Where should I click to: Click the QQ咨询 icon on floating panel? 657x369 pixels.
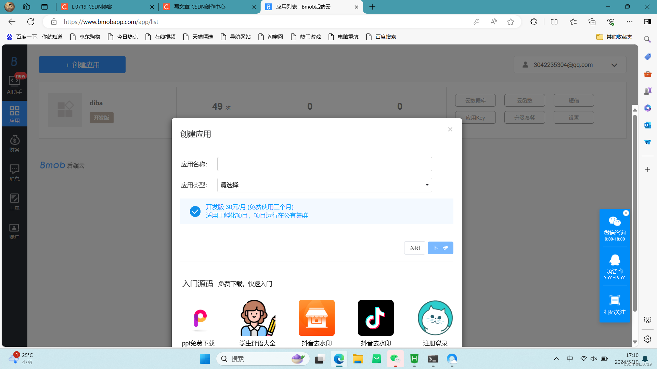(615, 260)
